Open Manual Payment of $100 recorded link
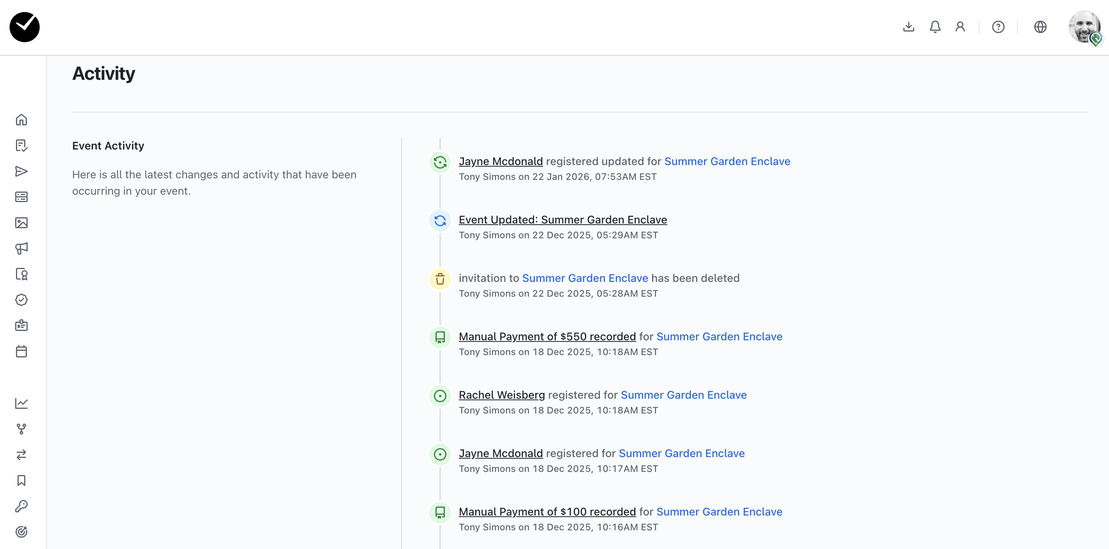The width and height of the screenshot is (1109, 549). tap(547, 512)
